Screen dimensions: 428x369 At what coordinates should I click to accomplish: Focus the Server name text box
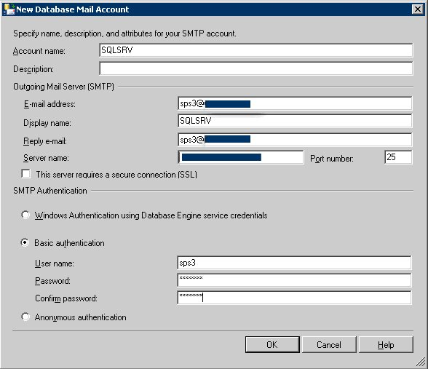240,157
